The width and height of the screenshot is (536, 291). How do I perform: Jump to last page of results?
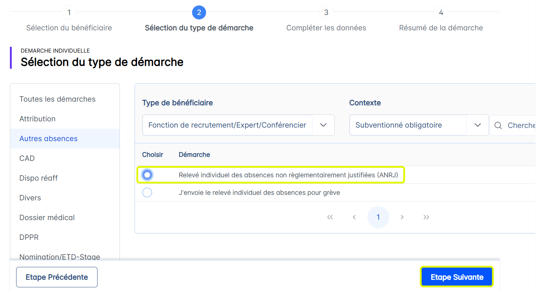426,217
